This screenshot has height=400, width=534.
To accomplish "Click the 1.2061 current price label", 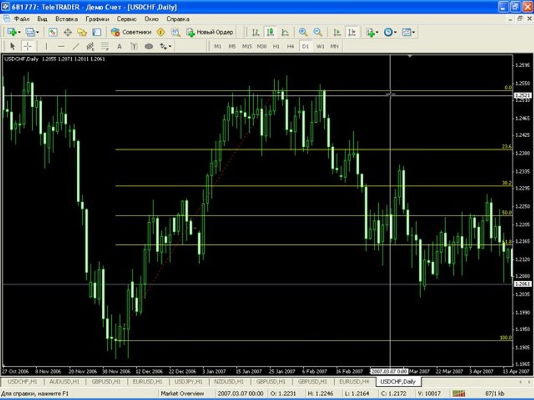I will tap(523, 284).
